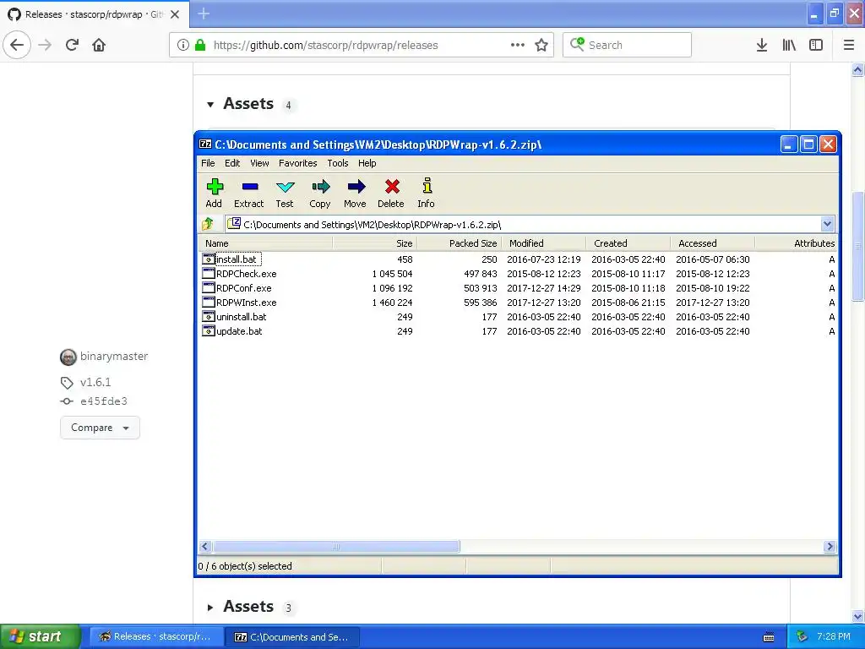The width and height of the screenshot is (865, 649).
Task: Bookmark this page with the star icon
Action: click(x=541, y=45)
